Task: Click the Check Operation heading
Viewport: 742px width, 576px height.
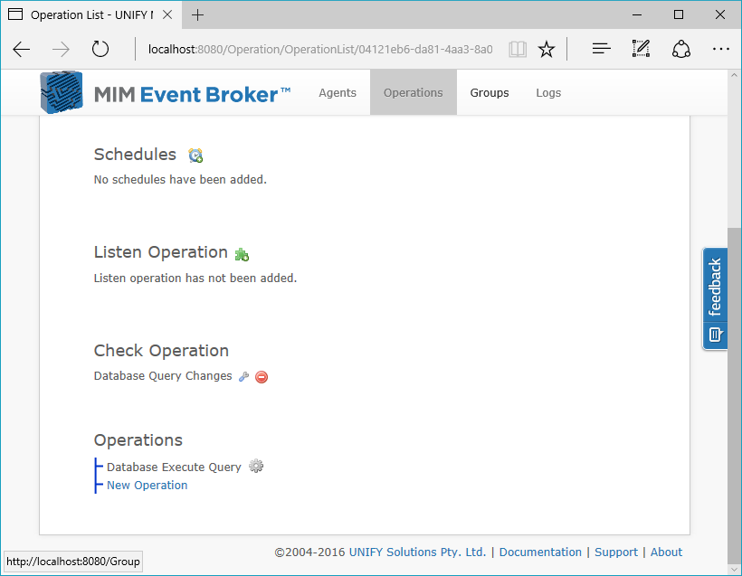Action: point(161,351)
